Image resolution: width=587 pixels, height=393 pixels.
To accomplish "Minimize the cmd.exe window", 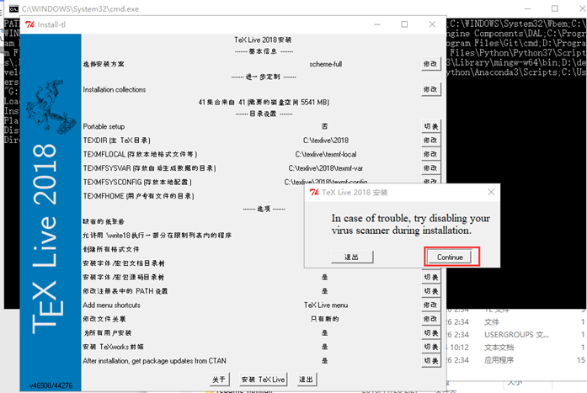I will point(527,8).
